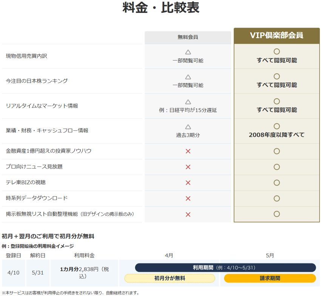Click すべて閲覧可能 in the リアルタイムなマーケット情報 row
321x296 pixels.
(277, 110)
